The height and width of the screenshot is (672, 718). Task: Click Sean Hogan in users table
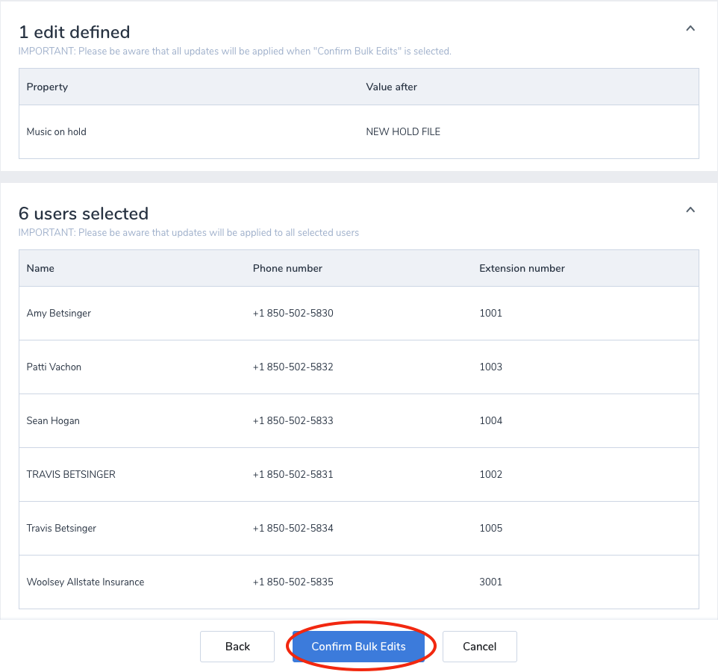(53, 421)
